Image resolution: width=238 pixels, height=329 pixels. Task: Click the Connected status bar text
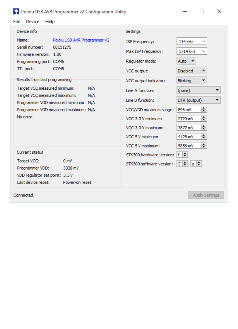click(x=24, y=195)
